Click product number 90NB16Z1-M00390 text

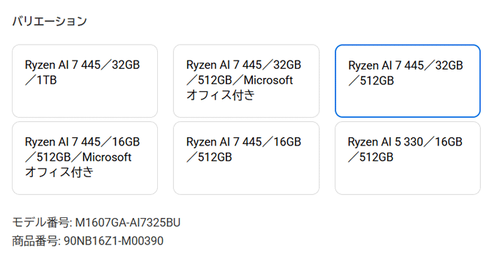(x=113, y=241)
